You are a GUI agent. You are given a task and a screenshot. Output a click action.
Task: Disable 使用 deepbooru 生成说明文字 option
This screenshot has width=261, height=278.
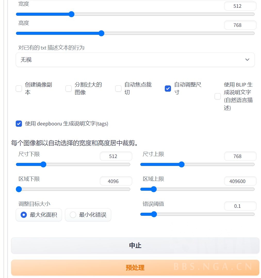click(19, 124)
